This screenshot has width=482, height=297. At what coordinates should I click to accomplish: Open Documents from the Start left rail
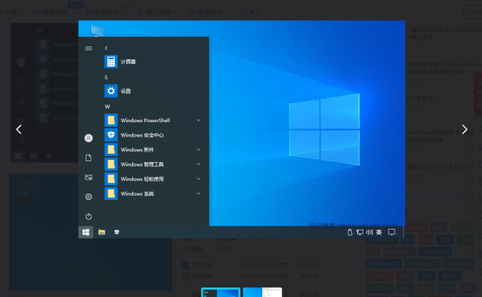pos(89,157)
